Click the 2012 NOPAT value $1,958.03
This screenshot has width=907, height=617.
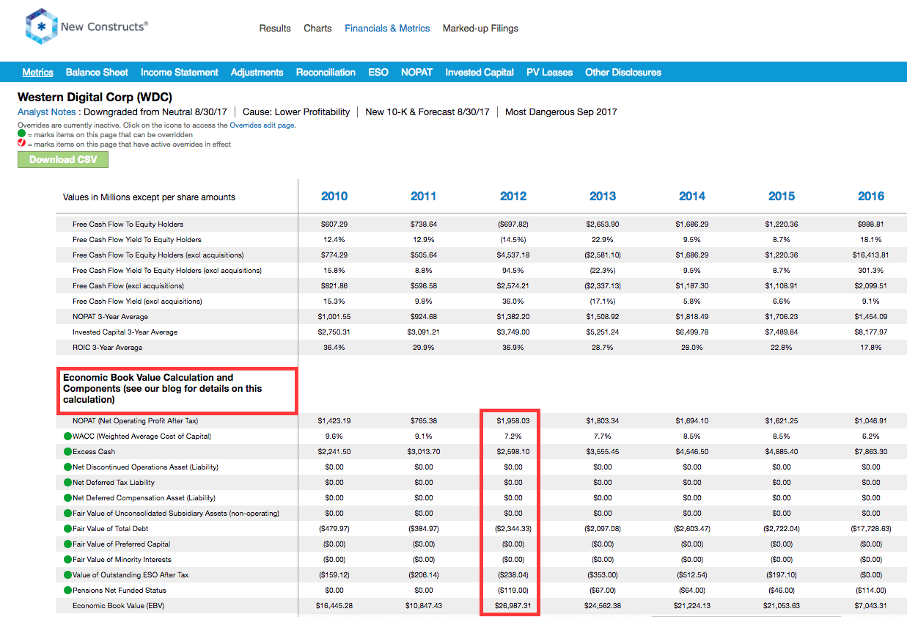(513, 421)
